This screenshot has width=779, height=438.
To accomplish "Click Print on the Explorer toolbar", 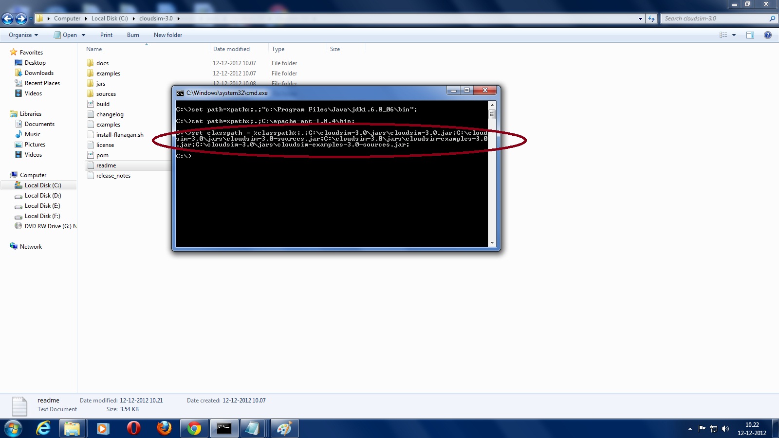I will point(106,35).
